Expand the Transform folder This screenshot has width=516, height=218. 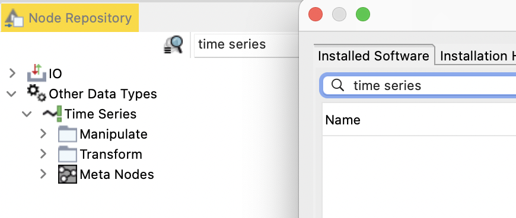pos(43,154)
